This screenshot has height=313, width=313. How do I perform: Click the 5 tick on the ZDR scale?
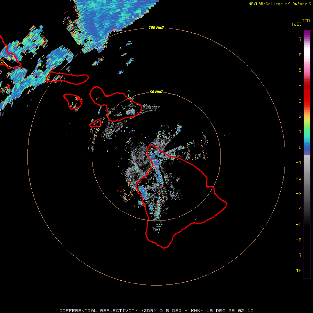[x=300, y=70]
